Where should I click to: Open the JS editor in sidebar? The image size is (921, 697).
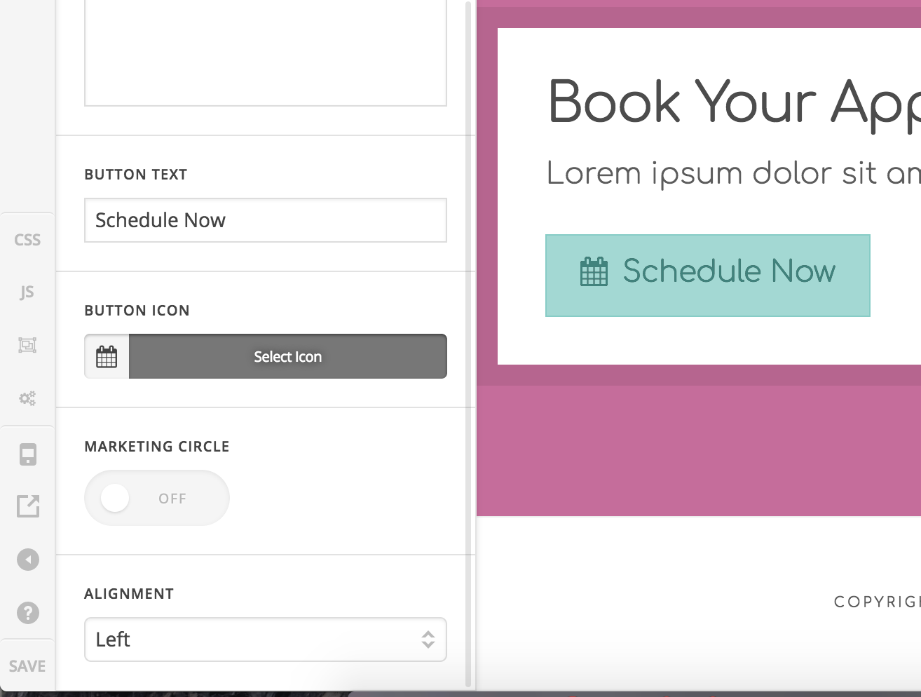pyautogui.click(x=27, y=292)
